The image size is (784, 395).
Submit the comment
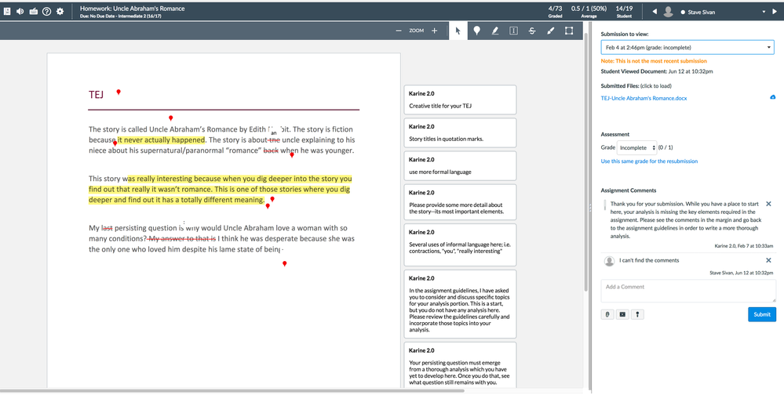click(x=762, y=314)
